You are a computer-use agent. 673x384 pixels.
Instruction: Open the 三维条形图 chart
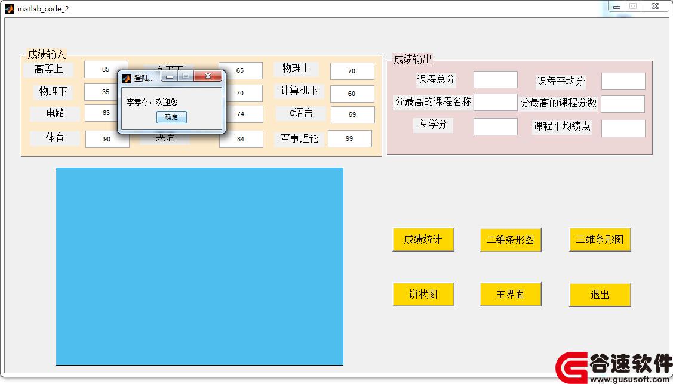[x=600, y=239]
